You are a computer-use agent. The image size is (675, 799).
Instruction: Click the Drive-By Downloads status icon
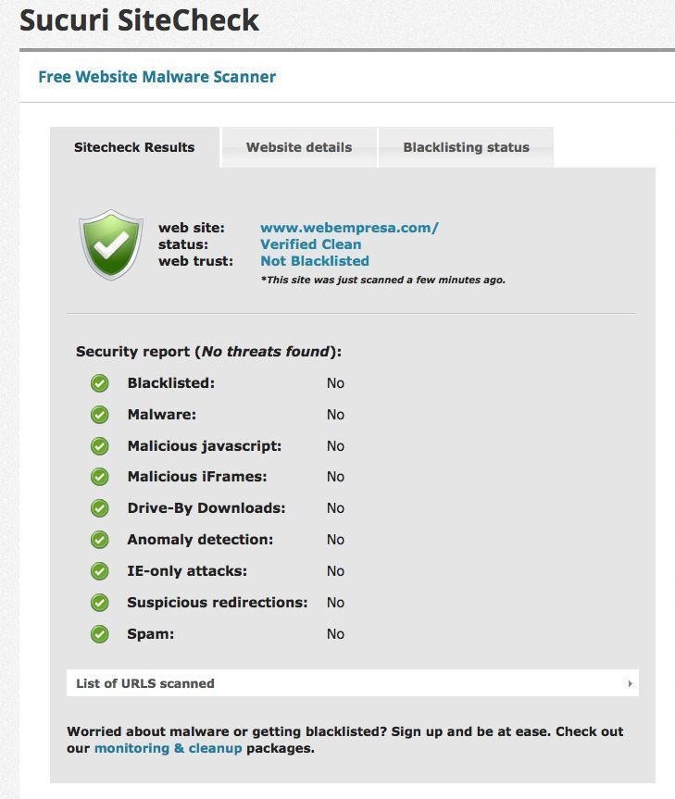(99, 508)
